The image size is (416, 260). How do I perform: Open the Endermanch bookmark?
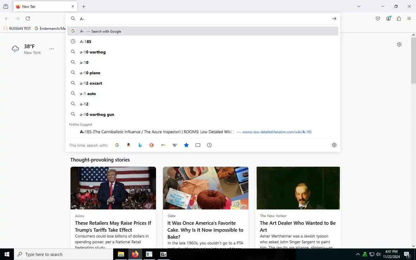[x=50, y=28]
